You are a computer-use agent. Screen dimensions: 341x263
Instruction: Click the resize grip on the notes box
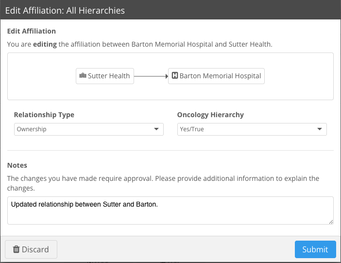coord(331,222)
